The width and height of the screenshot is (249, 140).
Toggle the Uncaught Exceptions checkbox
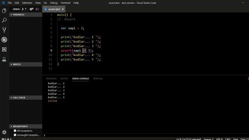click(15, 135)
